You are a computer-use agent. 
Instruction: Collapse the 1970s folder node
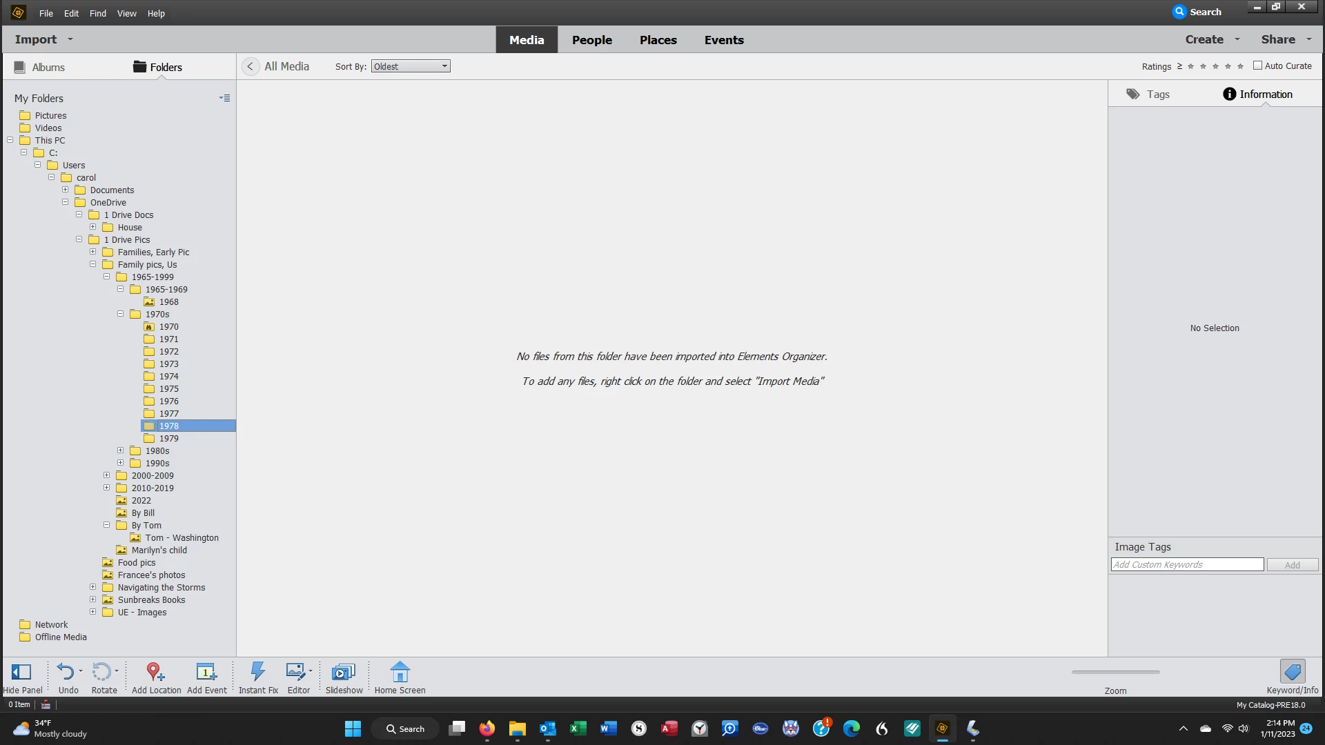pyautogui.click(x=121, y=314)
